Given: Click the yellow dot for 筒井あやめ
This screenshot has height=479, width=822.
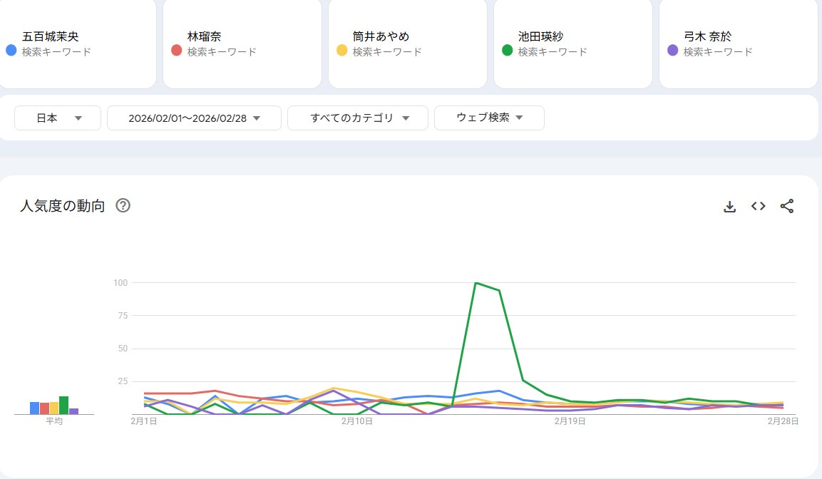Looking at the screenshot, I should tap(341, 51).
